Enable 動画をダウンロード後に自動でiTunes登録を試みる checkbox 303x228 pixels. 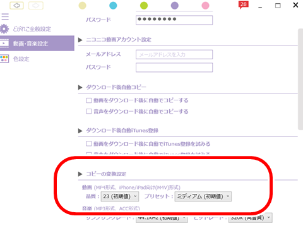pos(89,144)
